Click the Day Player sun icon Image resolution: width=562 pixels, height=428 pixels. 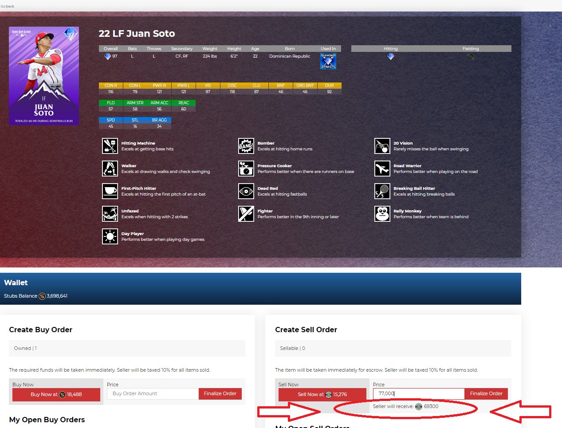point(110,236)
